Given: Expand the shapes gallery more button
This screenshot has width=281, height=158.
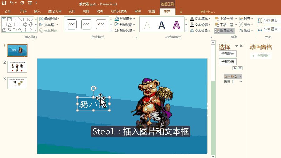Looking at the screenshot, I should 36,30.
